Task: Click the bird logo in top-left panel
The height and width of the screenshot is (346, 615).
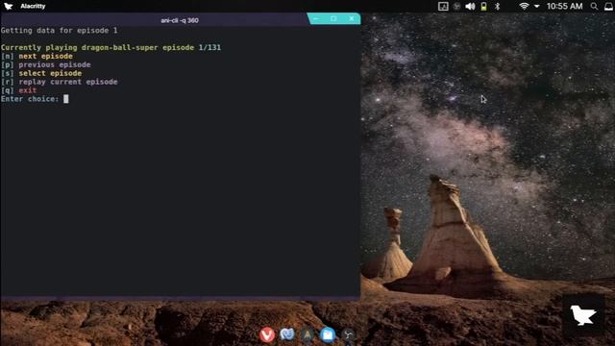Action: click(9, 7)
